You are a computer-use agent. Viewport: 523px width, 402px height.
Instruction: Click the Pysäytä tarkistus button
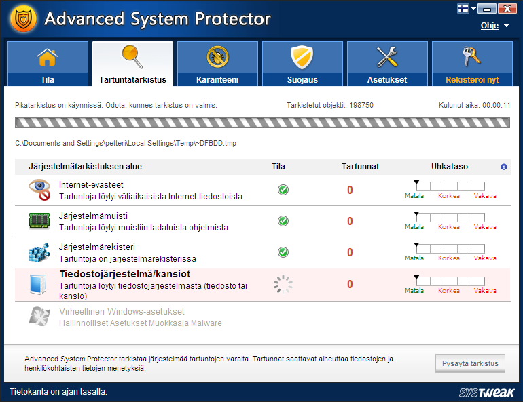(470, 363)
